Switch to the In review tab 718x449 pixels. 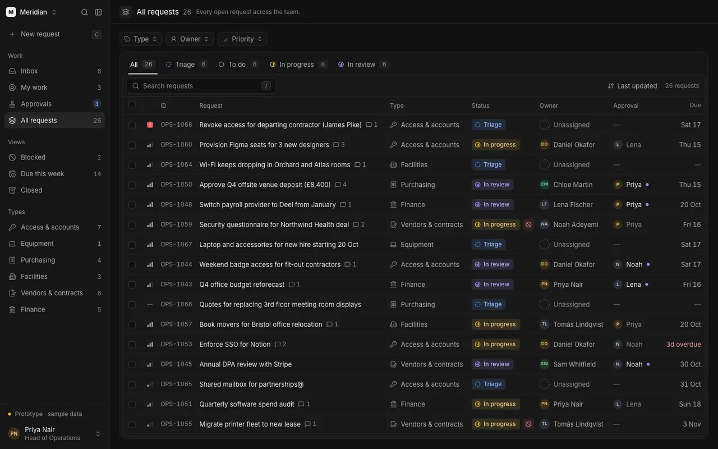[362, 65]
